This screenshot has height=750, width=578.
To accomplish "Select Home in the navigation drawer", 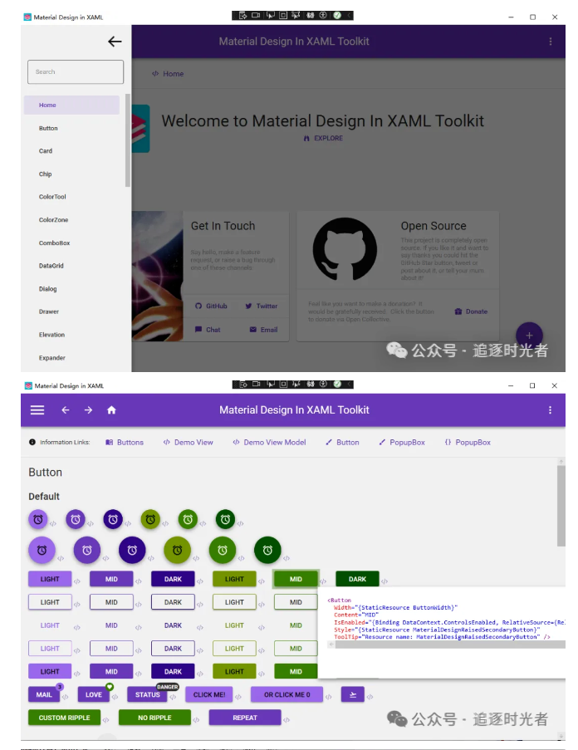I will pos(71,105).
